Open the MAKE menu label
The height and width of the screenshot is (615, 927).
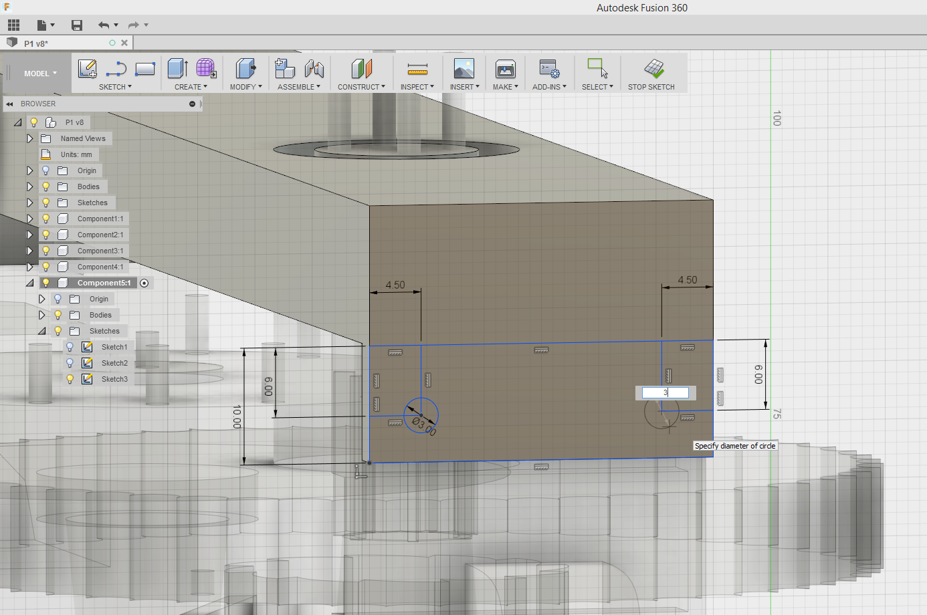506,87
